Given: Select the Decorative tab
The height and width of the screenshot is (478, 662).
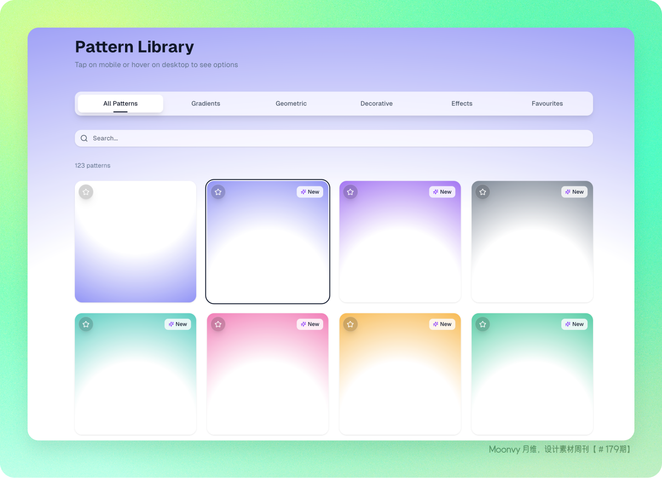Looking at the screenshot, I should point(377,104).
